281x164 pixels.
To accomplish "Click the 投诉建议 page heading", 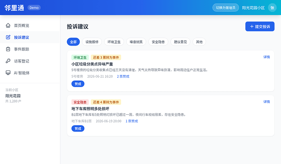I will 78,26.
